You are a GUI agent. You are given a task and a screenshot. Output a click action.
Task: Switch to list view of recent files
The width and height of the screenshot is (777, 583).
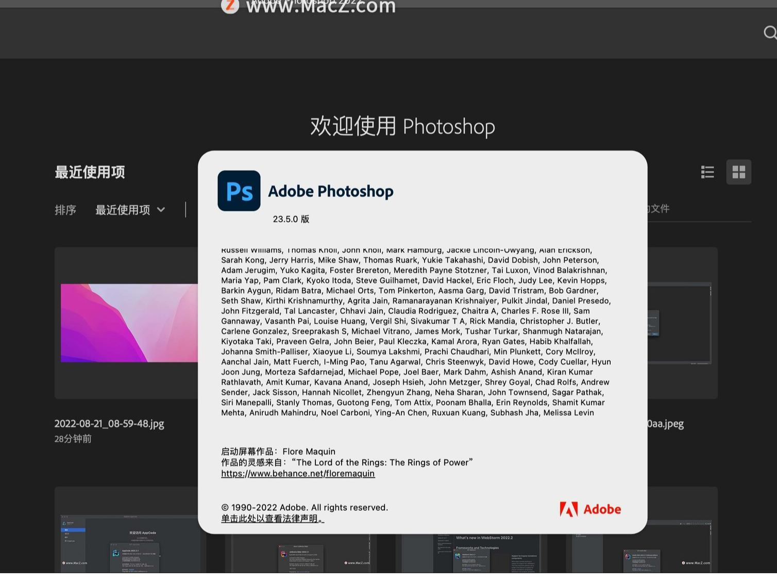tap(707, 172)
